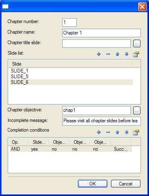
Task: Move completion condition down with arrow icon
Action: [126, 132]
